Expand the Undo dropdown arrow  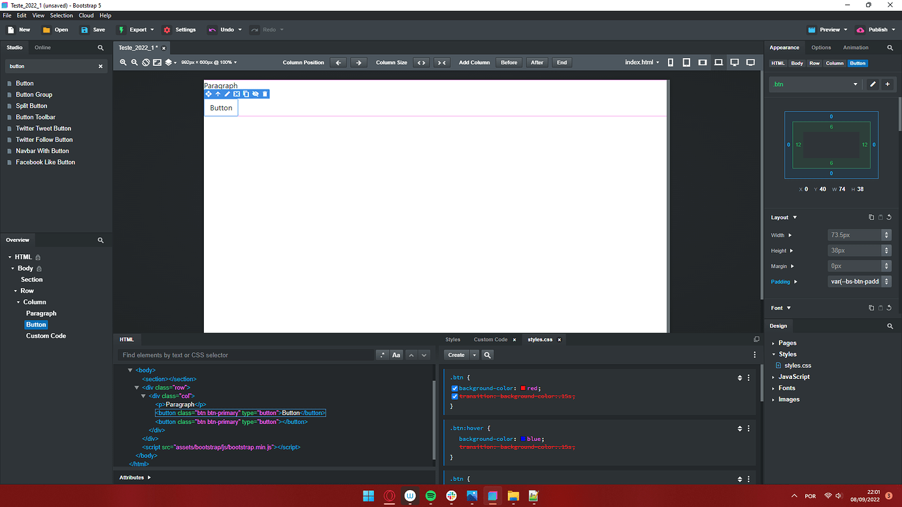[240, 29]
